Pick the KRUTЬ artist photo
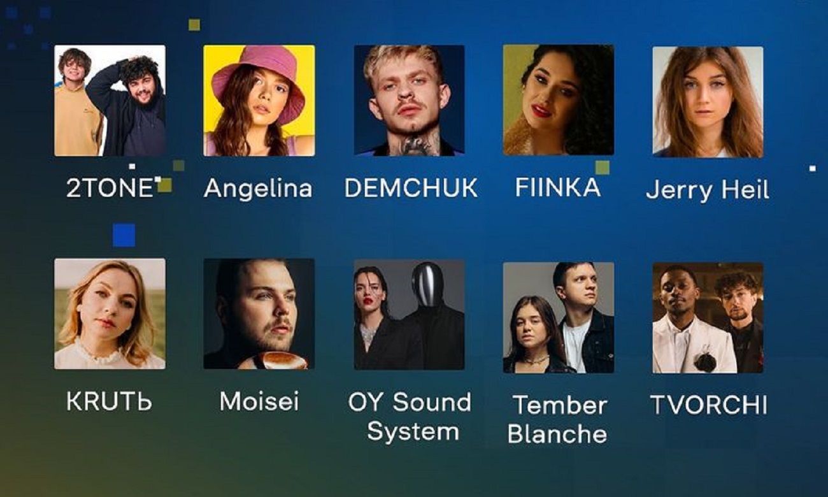Image resolution: width=828 pixels, height=497 pixels. [110, 313]
